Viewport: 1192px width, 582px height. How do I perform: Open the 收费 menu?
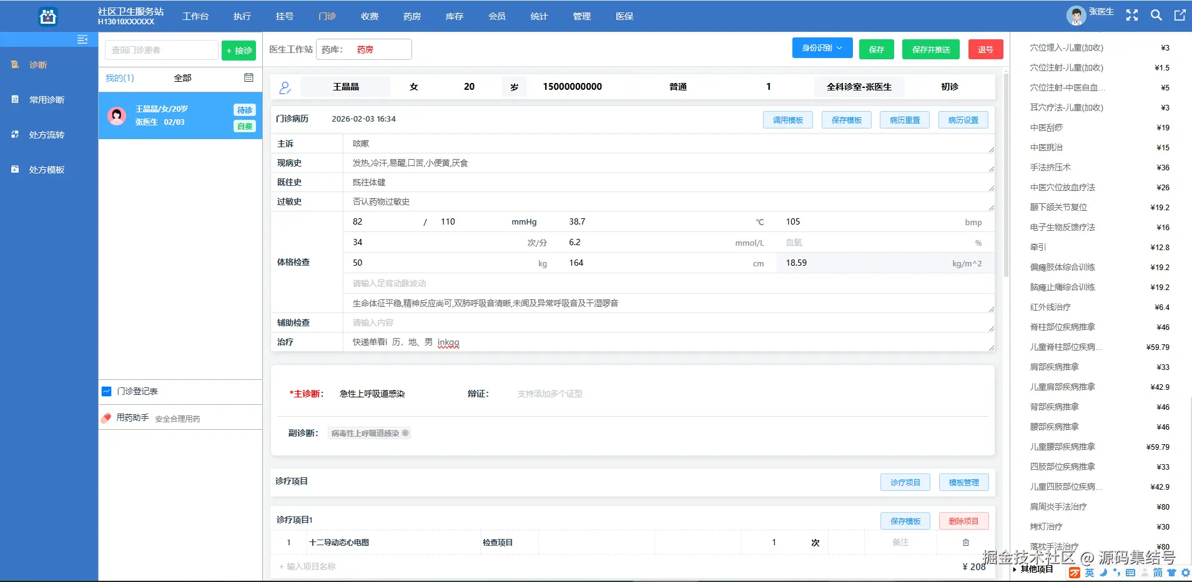pos(370,16)
